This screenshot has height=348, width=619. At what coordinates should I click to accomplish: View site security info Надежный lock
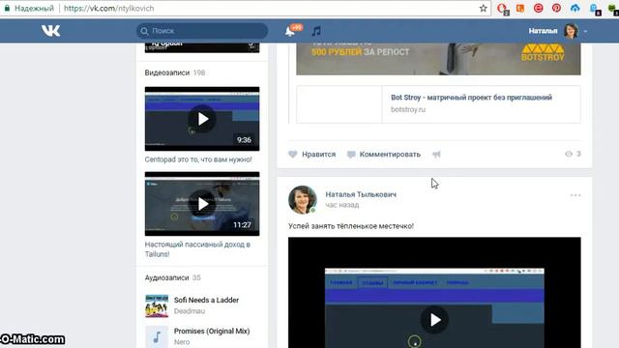[x=28, y=9]
